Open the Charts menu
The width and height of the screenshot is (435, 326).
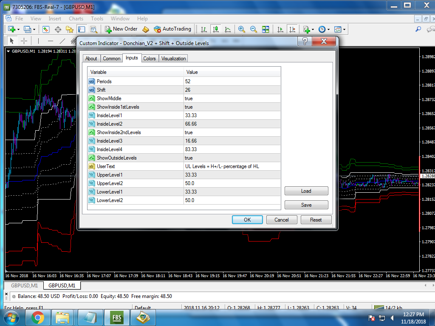[76, 19]
